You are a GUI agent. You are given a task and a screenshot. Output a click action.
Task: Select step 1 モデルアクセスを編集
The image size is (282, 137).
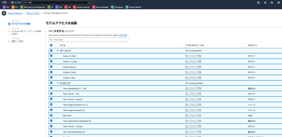21,24
